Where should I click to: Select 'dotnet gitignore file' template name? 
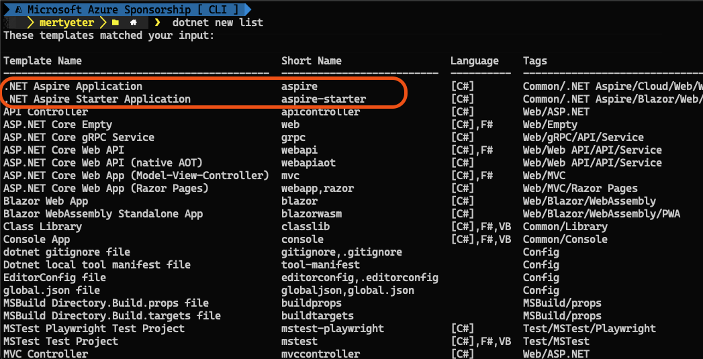point(66,252)
